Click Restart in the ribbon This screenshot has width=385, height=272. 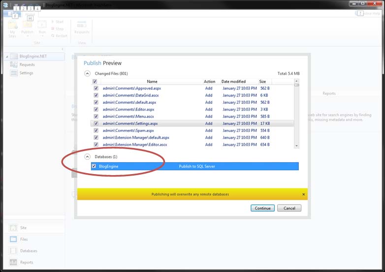pos(59,36)
